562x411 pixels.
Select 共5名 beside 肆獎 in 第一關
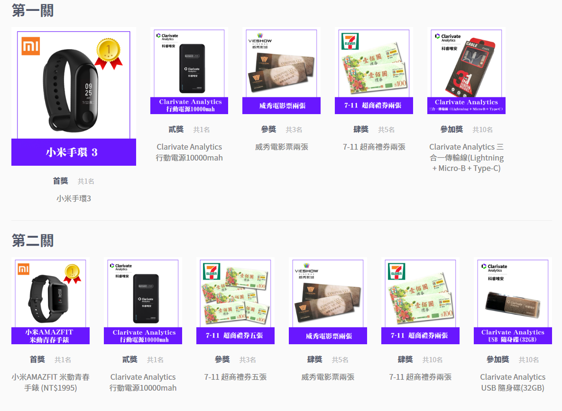point(387,130)
